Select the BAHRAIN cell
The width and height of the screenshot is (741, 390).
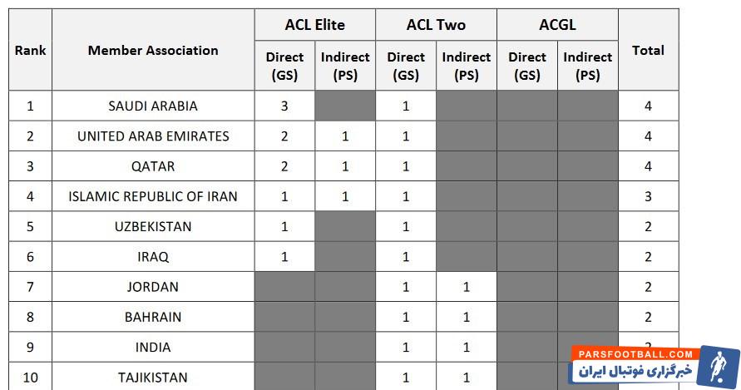tap(153, 317)
